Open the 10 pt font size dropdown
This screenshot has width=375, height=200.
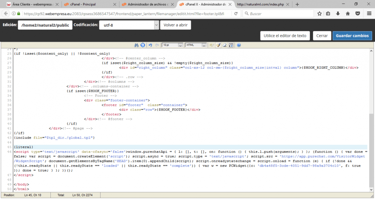click(x=172, y=45)
